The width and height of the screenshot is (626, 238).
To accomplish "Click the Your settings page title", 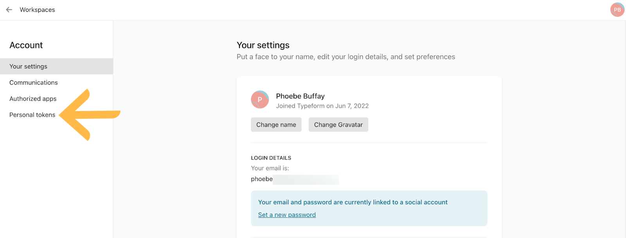I will click(x=263, y=45).
